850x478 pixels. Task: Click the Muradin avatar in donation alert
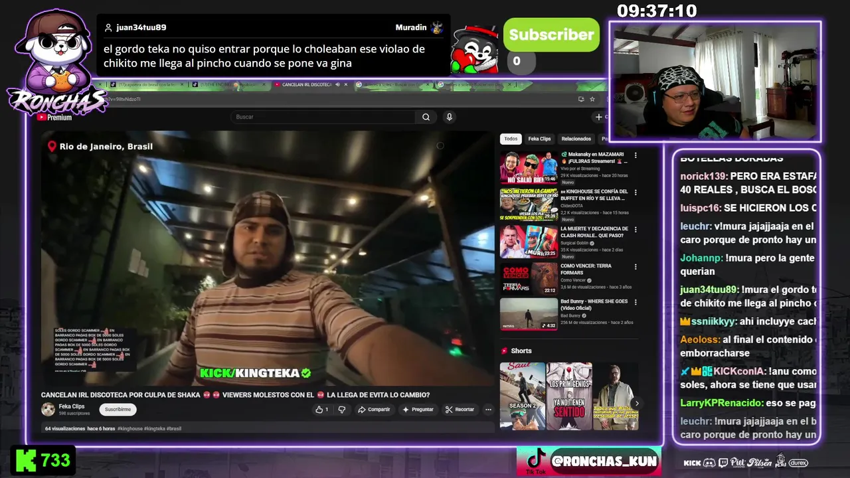[x=436, y=27]
